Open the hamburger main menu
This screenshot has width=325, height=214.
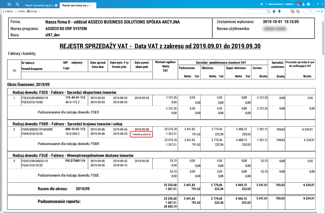point(9,4)
